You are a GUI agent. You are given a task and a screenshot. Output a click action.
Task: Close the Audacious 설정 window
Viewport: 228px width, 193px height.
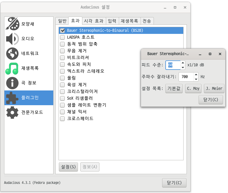[x=185, y=7]
